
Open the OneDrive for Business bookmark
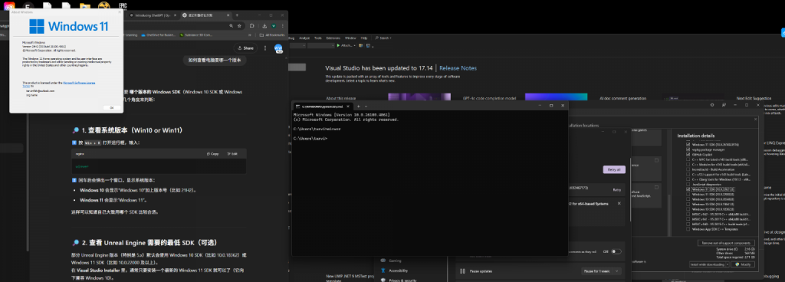click(x=159, y=35)
